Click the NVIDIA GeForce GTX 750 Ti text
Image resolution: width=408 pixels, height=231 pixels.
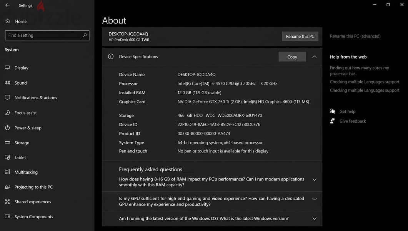[x=210, y=102]
